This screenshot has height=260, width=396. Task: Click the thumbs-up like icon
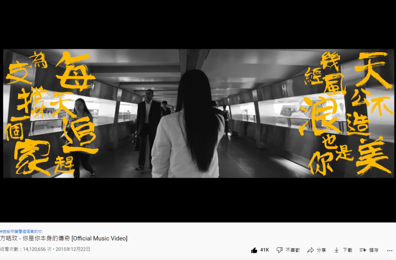pos(254,250)
